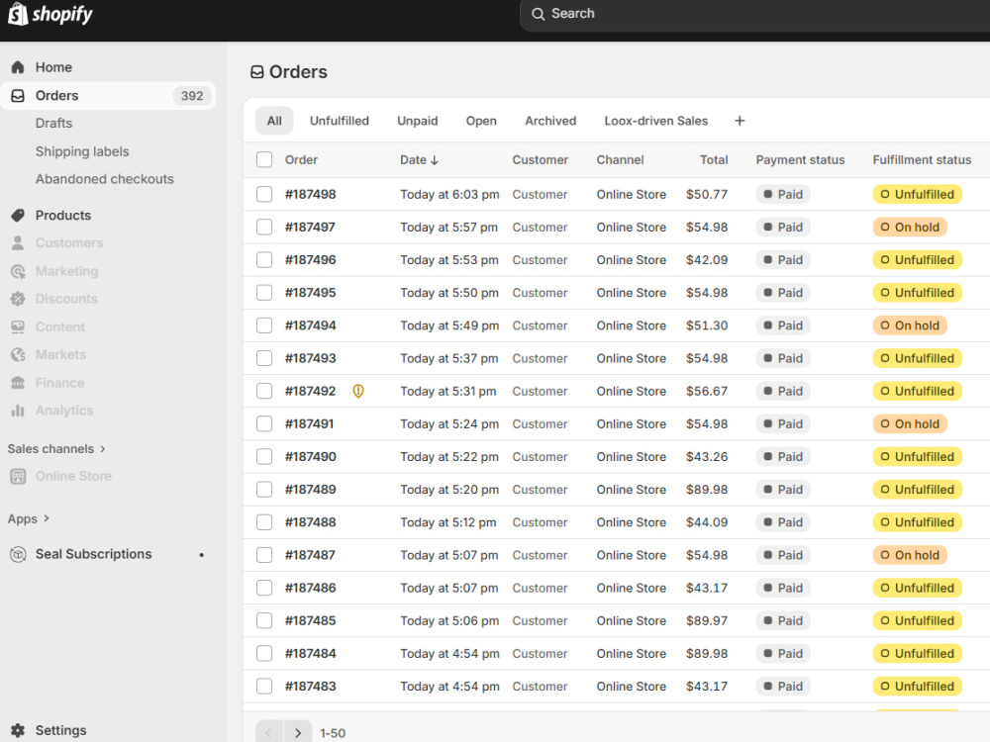The height and width of the screenshot is (742, 990).
Task: Switch to the Unfulfilled tab
Action: pos(339,121)
